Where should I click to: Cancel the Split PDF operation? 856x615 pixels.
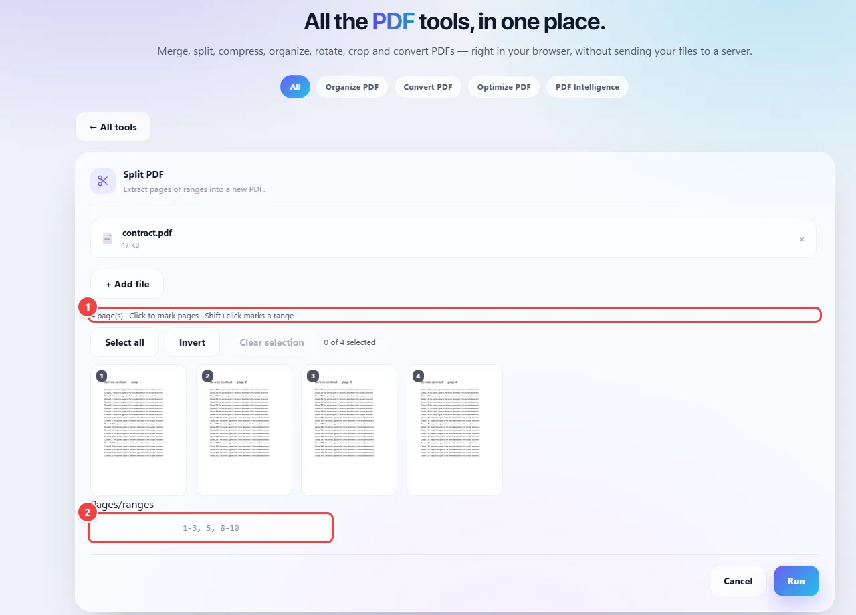(x=738, y=581)
